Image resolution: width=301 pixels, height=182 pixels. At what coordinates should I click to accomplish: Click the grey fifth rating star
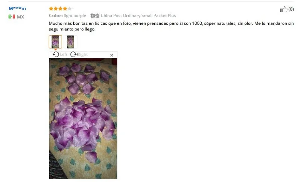[x=70, y=8]
